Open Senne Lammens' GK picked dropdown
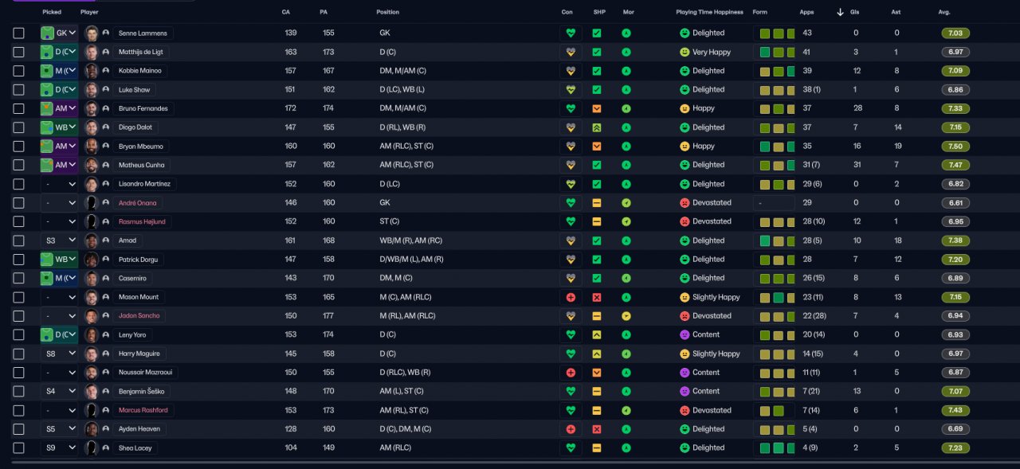Viewport: 1020px width, 469px height. [x=59, y=33]
